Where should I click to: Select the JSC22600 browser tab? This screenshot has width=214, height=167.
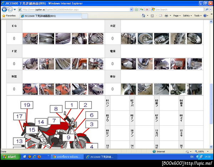coord(51,16)
